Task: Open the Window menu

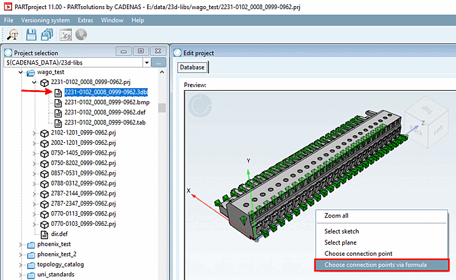Action: (112, 20)
